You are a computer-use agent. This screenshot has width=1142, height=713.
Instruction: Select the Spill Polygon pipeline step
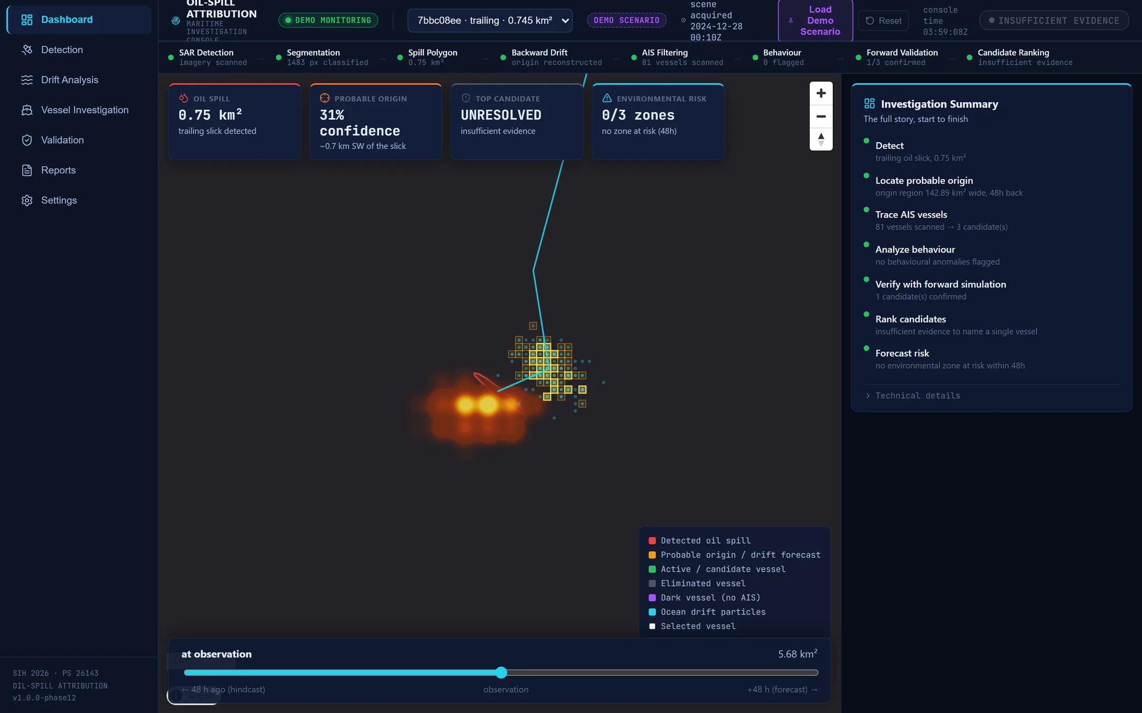(x=428, y=57)
